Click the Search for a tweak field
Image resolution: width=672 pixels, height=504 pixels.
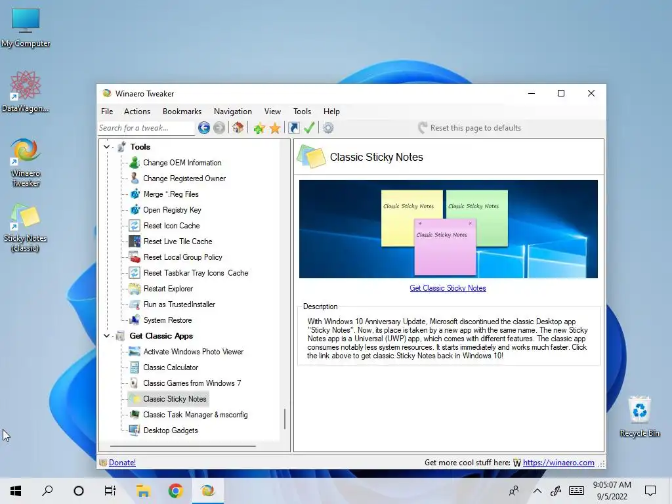coord(146,128)
